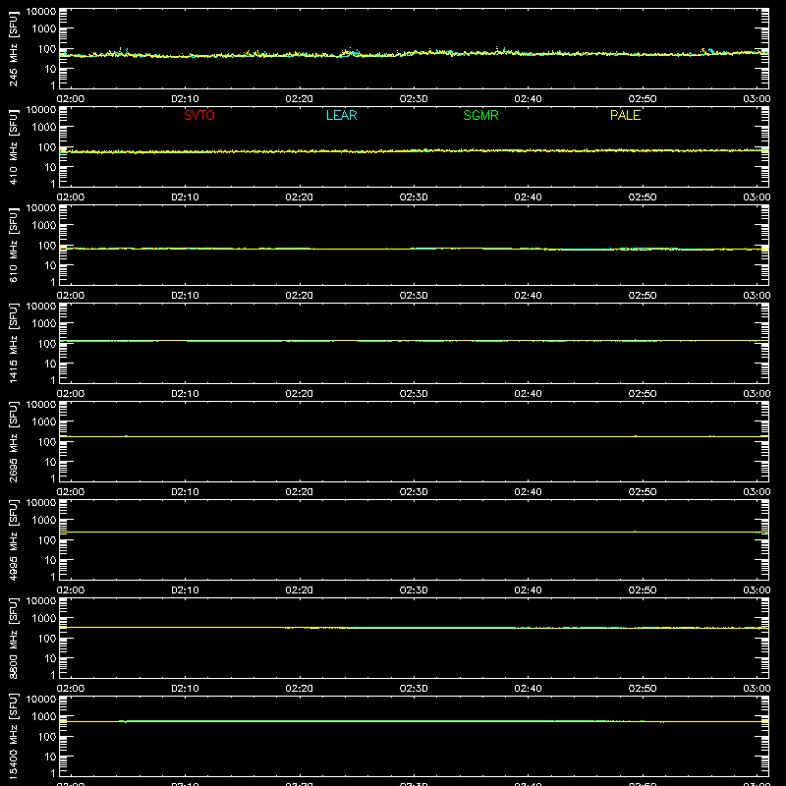Viewport: 786px width, 786px height.
Task: Click the 10 y-axis label on 1415 MHz plot
Action: 50,364
